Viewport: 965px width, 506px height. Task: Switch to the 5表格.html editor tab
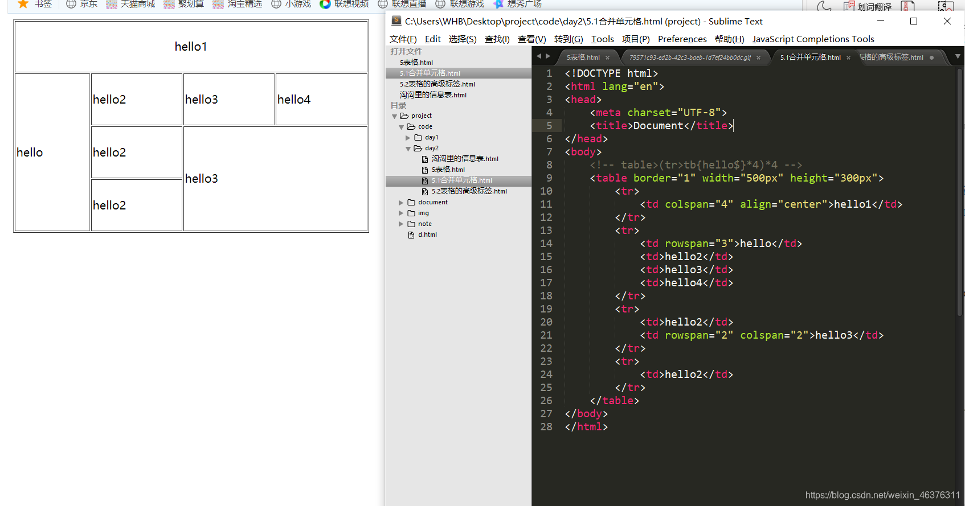coord(583,57)
